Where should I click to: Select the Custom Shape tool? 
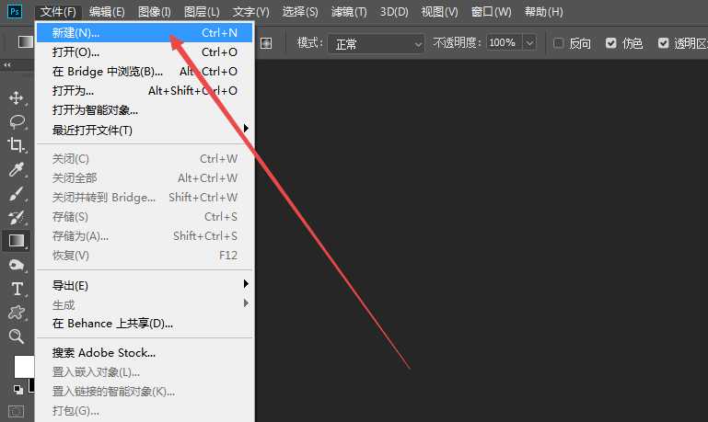[17, 312]
